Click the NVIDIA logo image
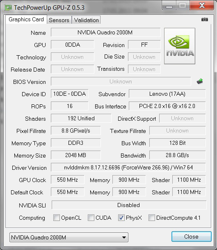Screen dimensions: 217x250 click(x=180, y=46)
